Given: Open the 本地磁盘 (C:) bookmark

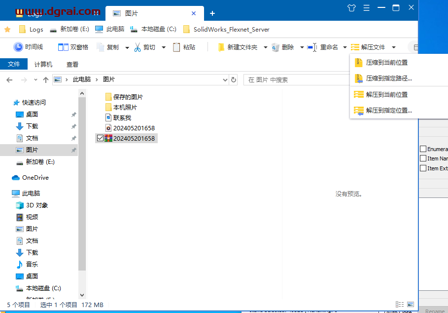Looking at the screenshot, I should click(153, 30).
